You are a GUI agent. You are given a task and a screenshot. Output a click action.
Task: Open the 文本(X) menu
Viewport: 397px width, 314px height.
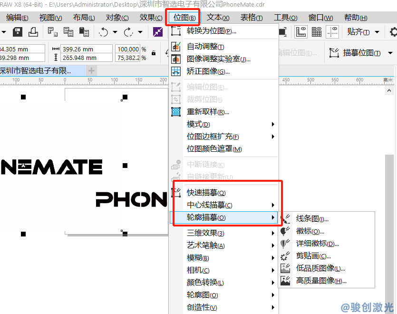(218, 18)
